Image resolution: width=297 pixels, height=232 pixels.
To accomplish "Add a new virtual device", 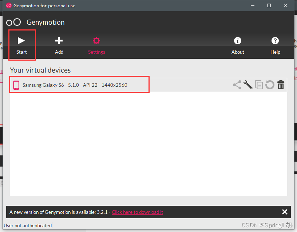I will point(59,45).
